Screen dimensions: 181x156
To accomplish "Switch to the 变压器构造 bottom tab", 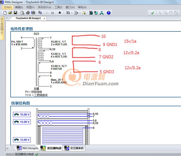I will (x=51, y=148).
